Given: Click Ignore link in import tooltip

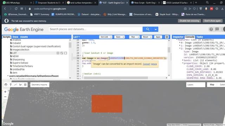Looking at the screenshot, I should tap(154, 64).
